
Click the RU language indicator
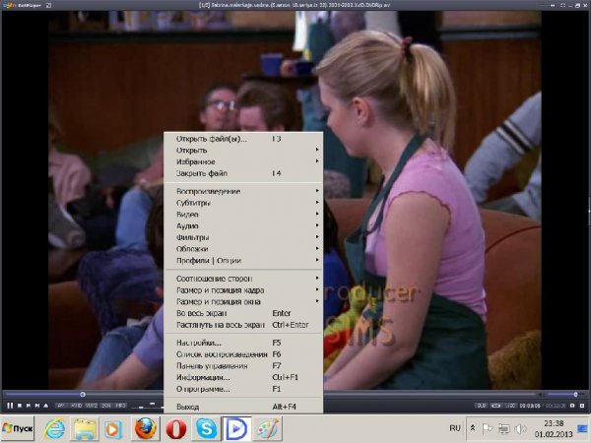click(455, 428)
